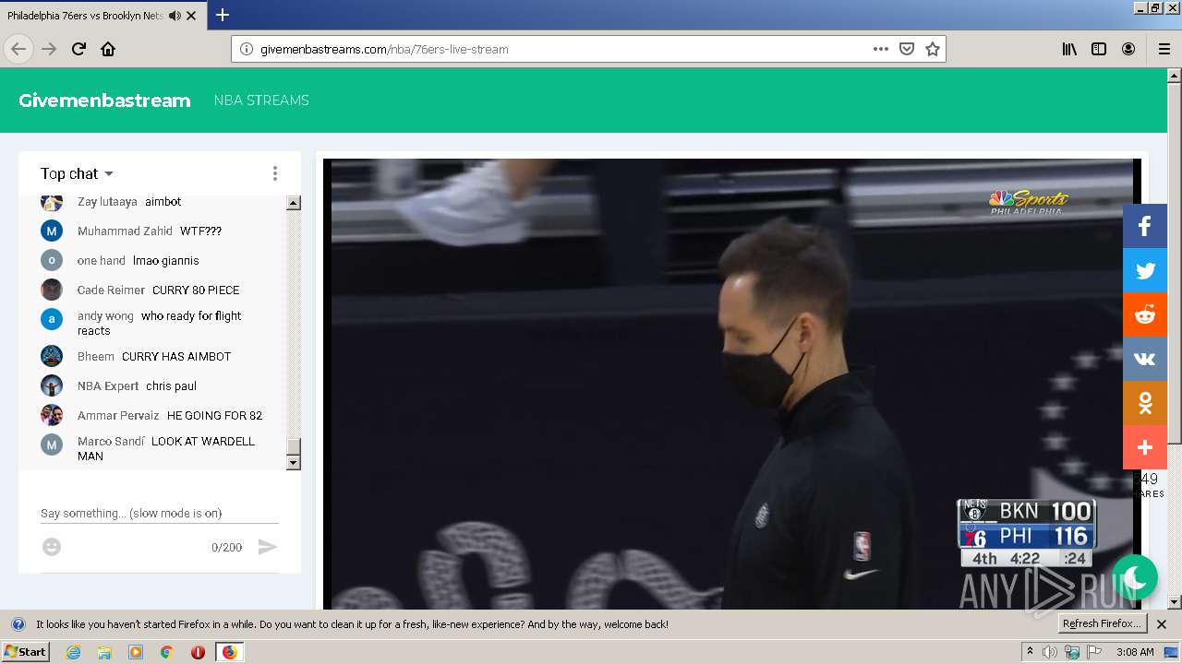The image size is (1182, 664).
Task: Open the Firefox home page
Action: pos(108,49)
